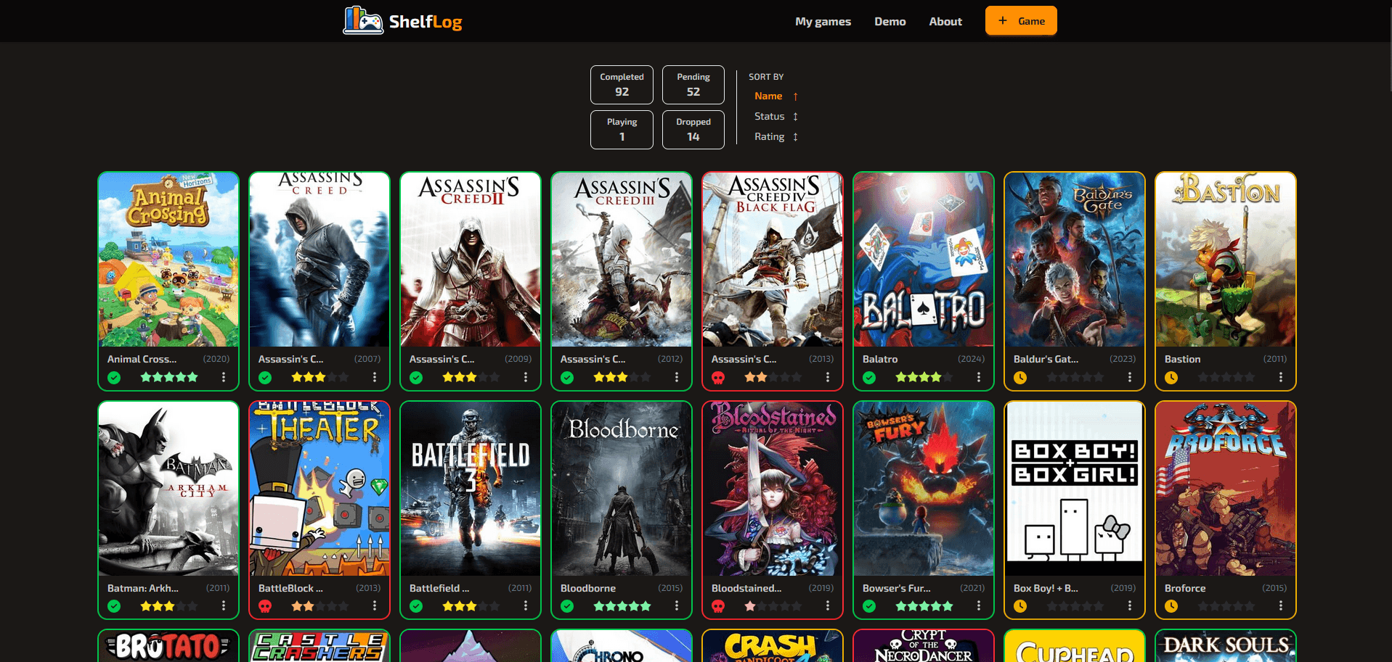The image size is (1392, 662).
Task: Click the pending clock icon on Broforce card
Action: [1171, 606]
